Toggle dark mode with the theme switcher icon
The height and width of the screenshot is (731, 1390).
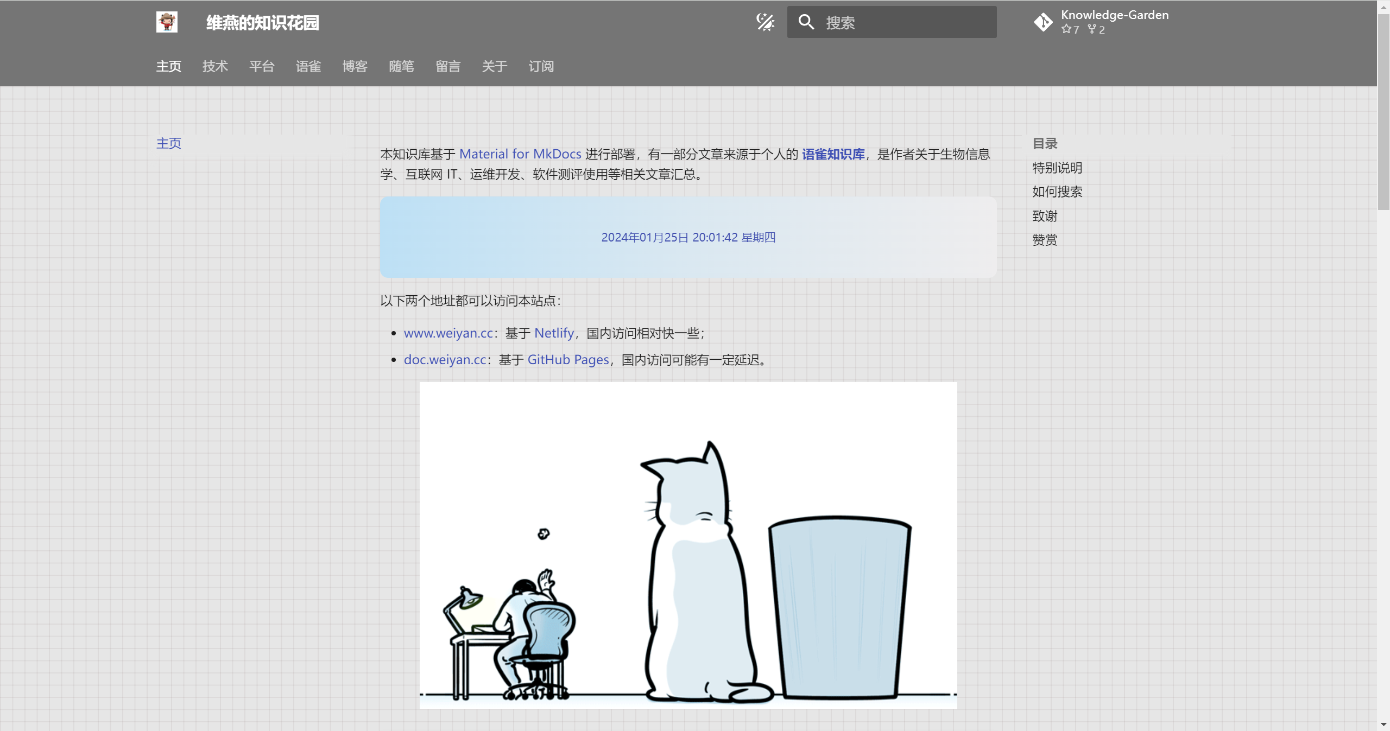(764, 22)
